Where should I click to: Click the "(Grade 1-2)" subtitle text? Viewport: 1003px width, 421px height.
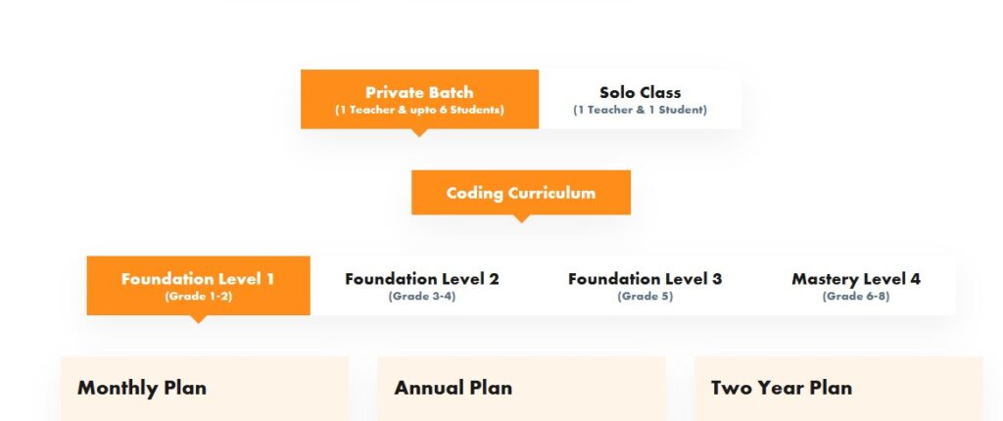198,297
